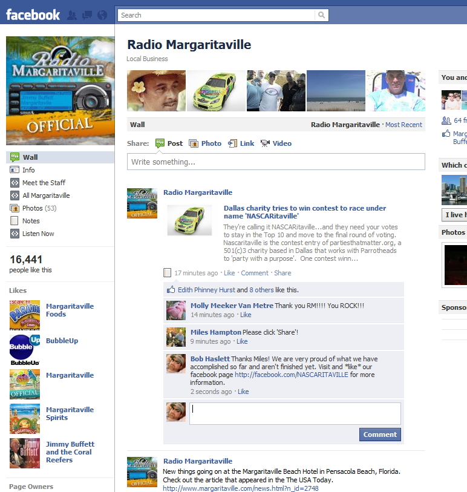Viewport: 467px width, 492px height.
Task: Like Molly Meeker Van Metre's comment
Action: (246, 315)
